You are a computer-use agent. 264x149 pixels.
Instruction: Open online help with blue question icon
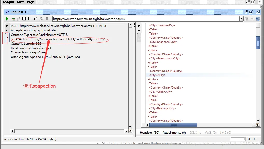(x=258, y=19)
